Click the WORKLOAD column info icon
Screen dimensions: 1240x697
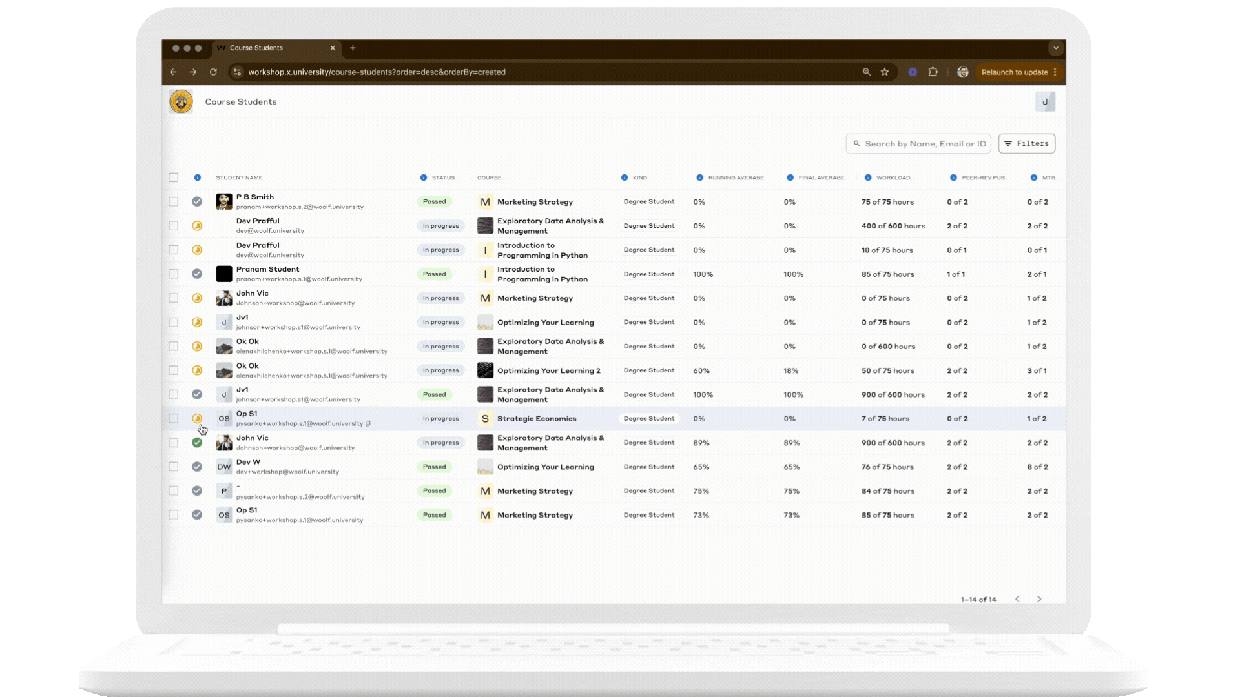pos(868,177)
